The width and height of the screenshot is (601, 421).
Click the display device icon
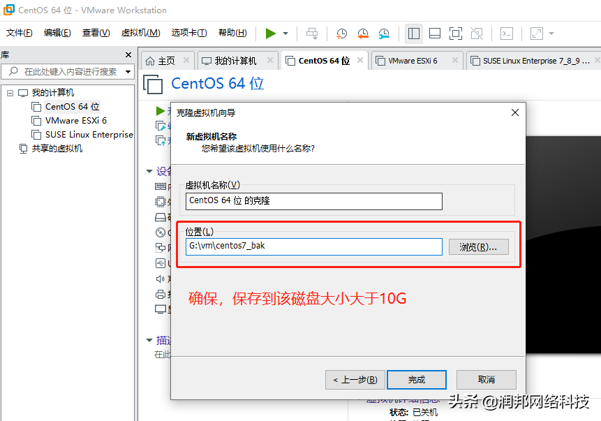pyautogui.click(x=161, y=309)
